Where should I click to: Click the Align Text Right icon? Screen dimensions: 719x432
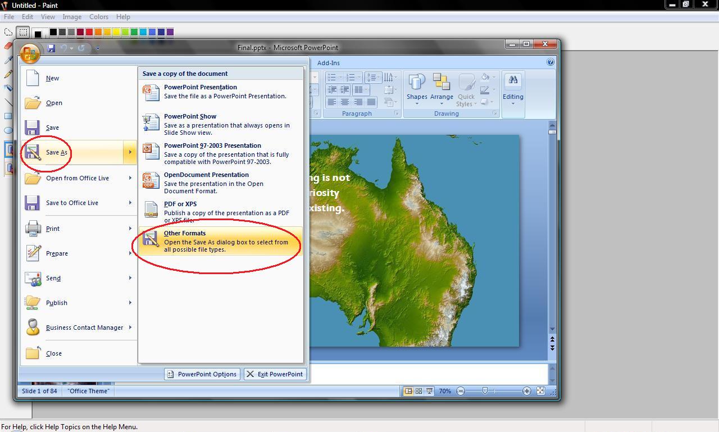[x=358, y=102]
